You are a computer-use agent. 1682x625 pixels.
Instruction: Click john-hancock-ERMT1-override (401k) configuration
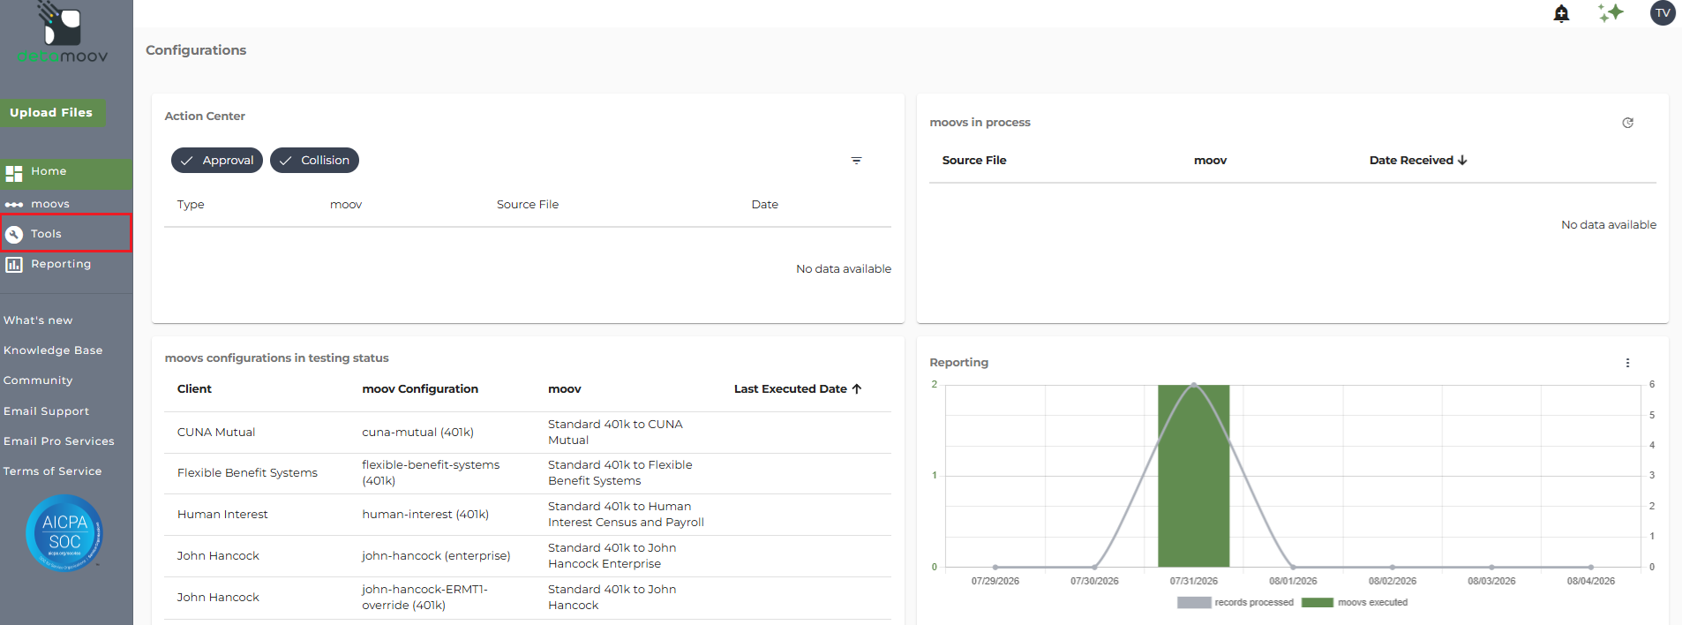[x=424, y=598]
